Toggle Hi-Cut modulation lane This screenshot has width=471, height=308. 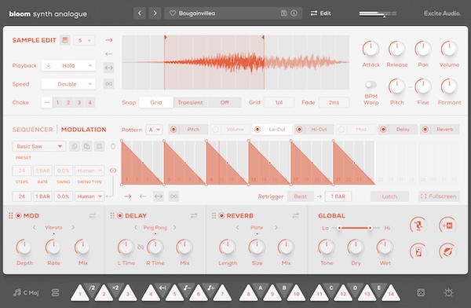314,130
